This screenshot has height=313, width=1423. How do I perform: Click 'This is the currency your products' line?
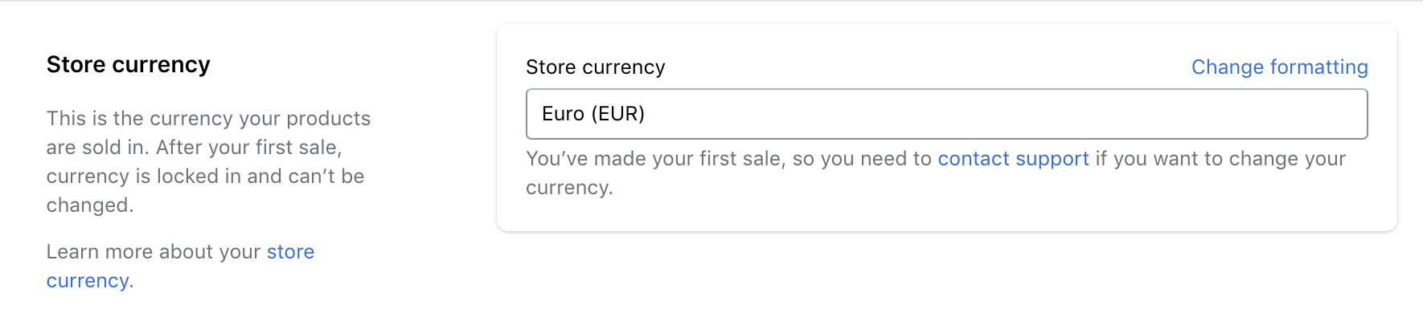(x=208, y=119)
